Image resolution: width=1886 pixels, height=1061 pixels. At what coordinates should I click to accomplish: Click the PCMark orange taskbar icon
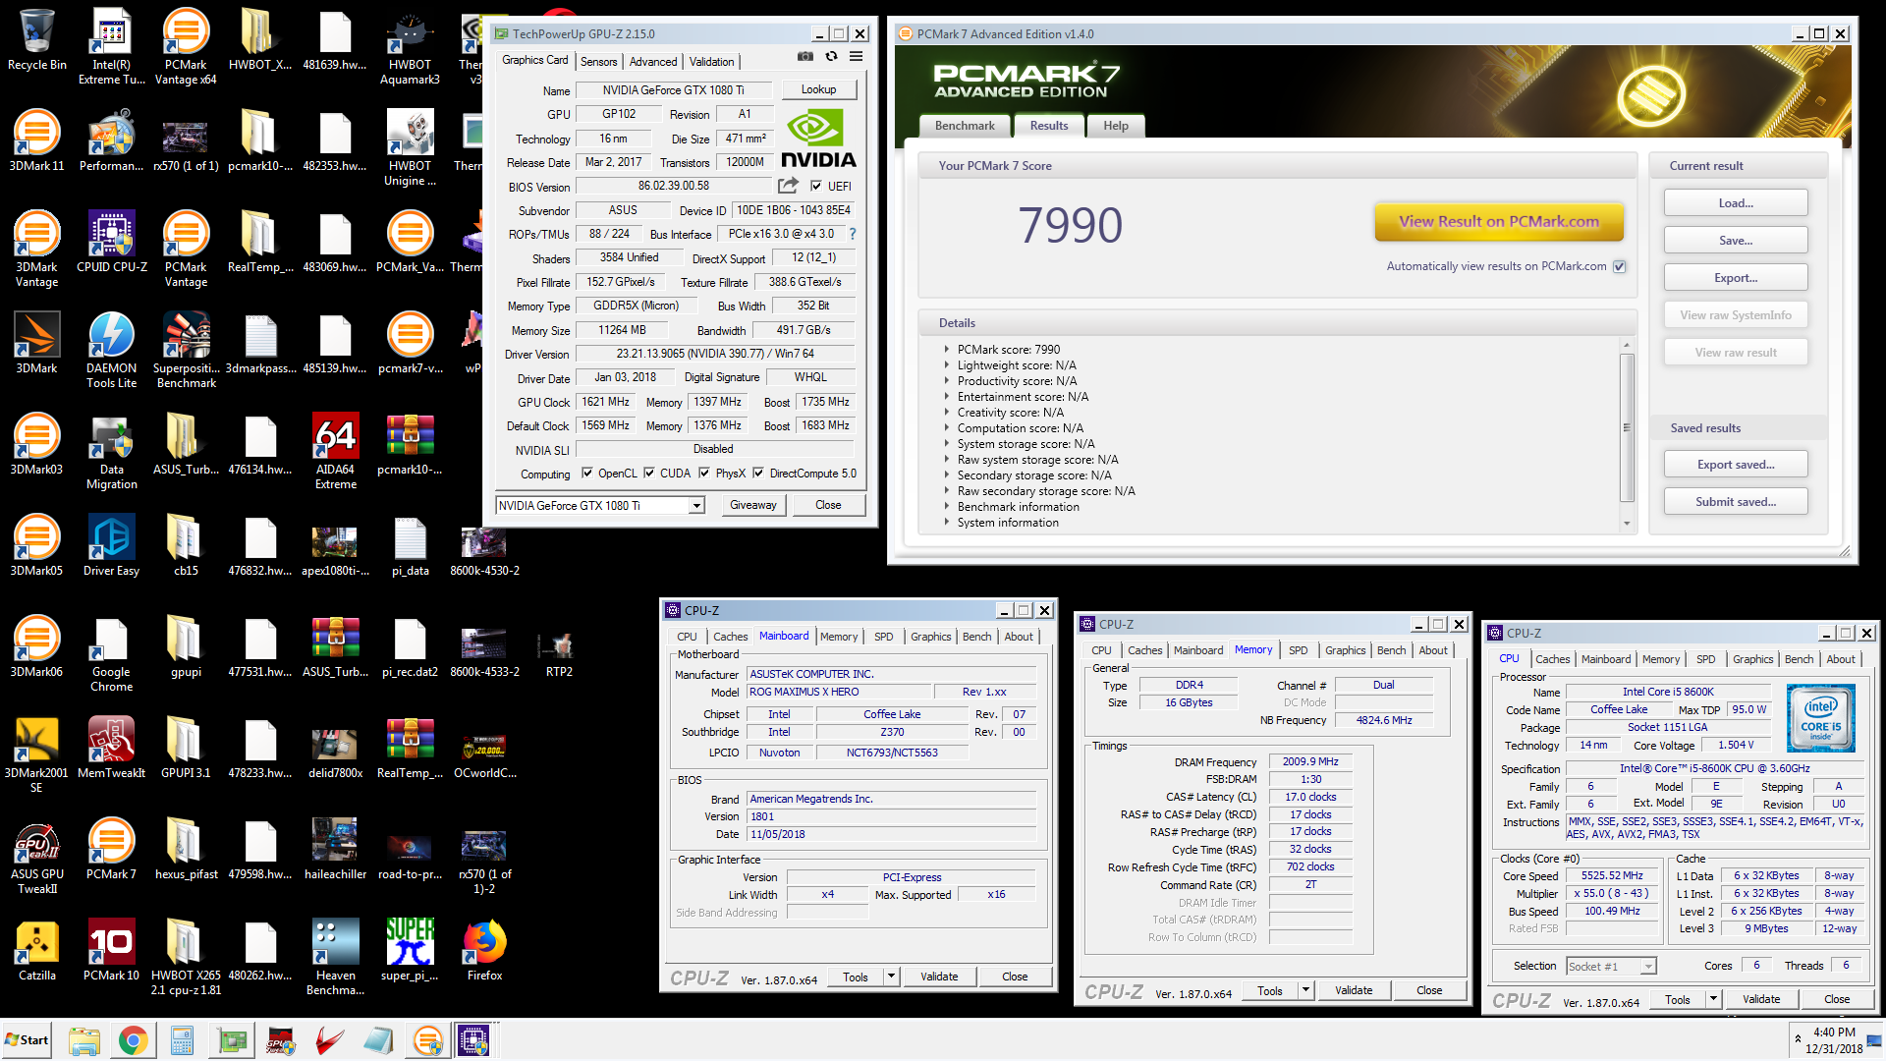click(x=427, y=1040)
